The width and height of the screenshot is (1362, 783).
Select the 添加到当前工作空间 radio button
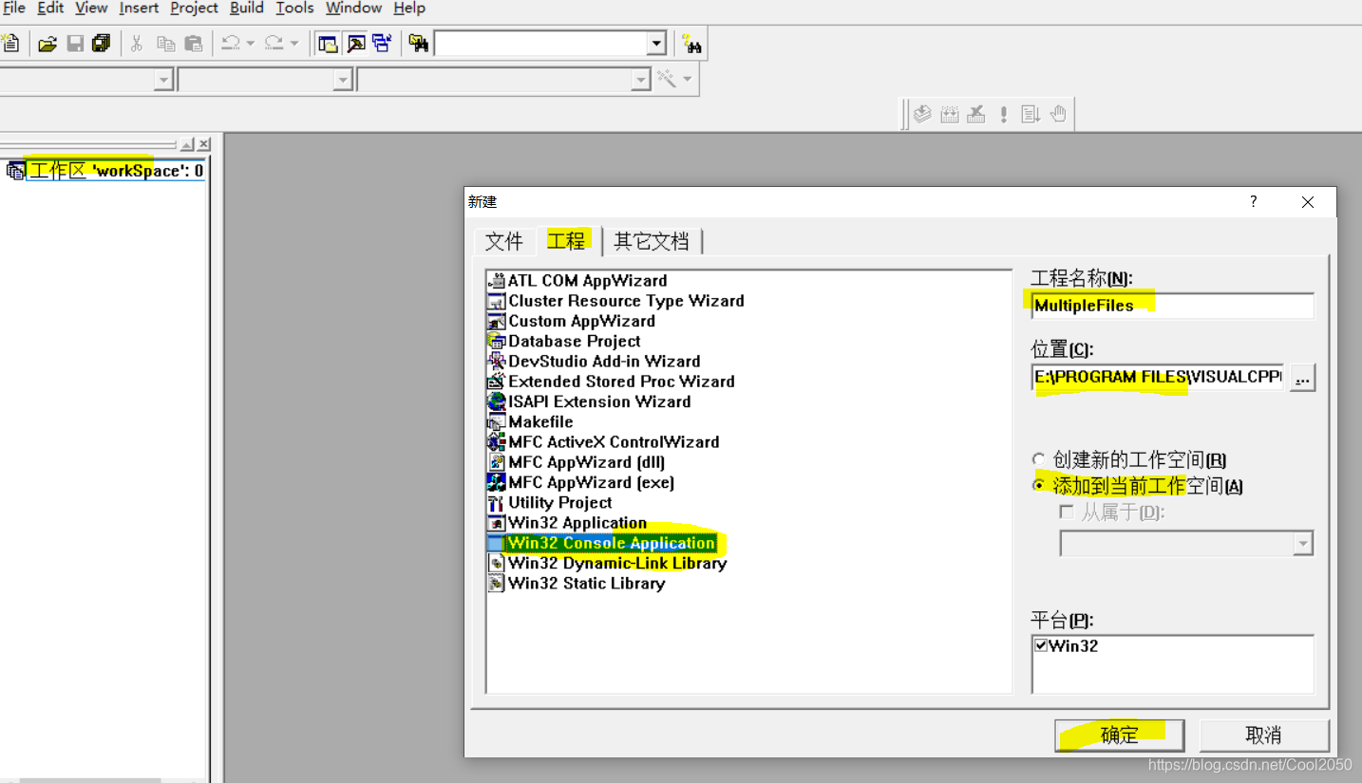(1039, 486)
